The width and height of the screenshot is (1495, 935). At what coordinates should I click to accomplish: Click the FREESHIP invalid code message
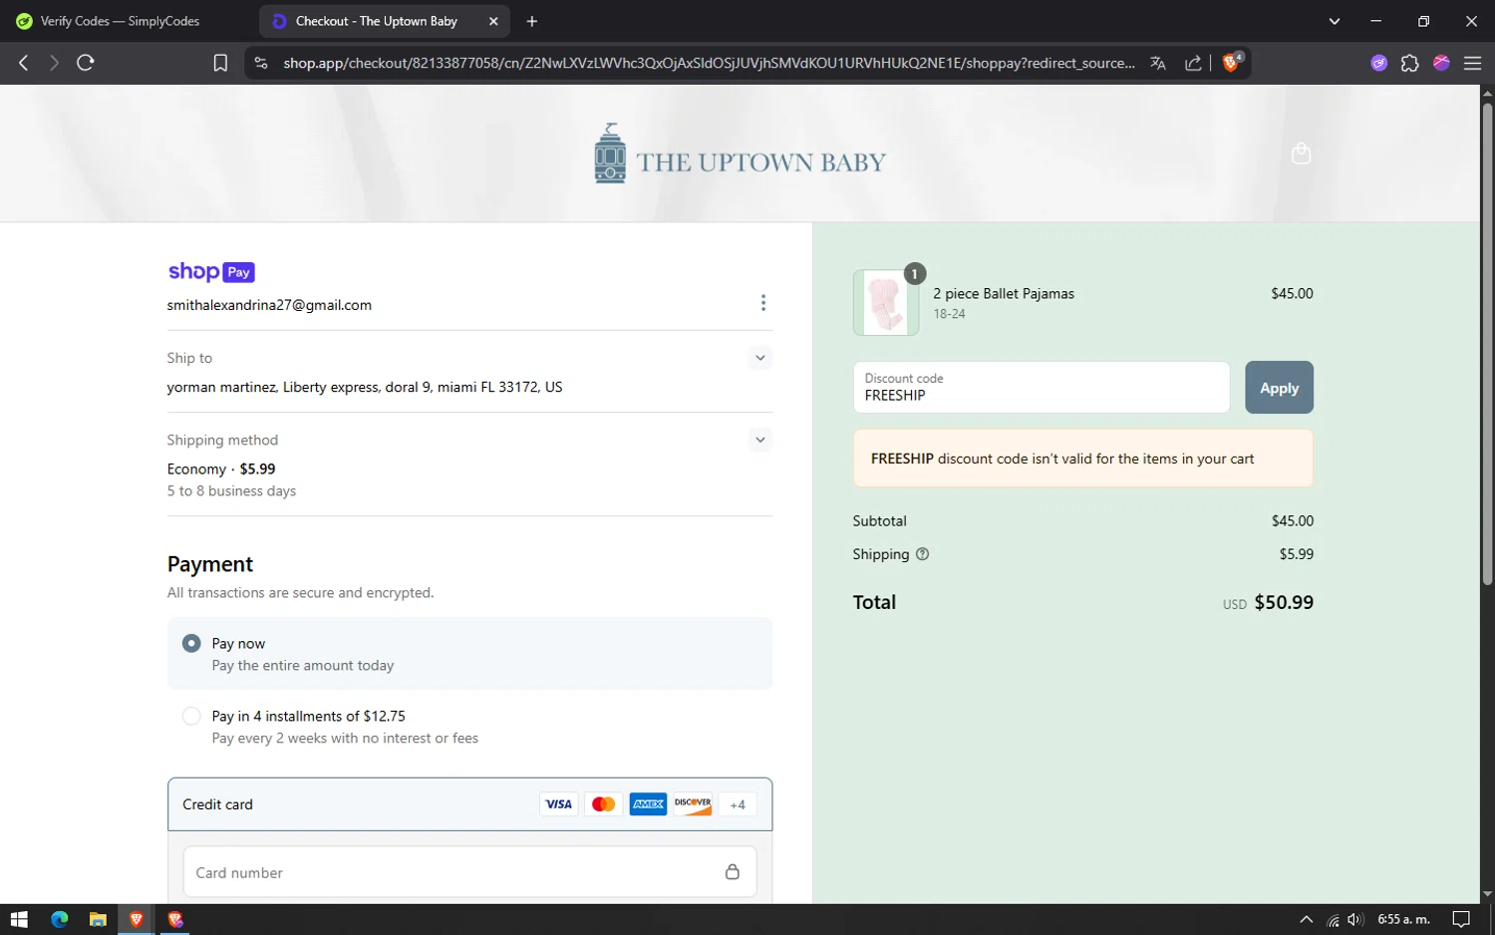1082,459
